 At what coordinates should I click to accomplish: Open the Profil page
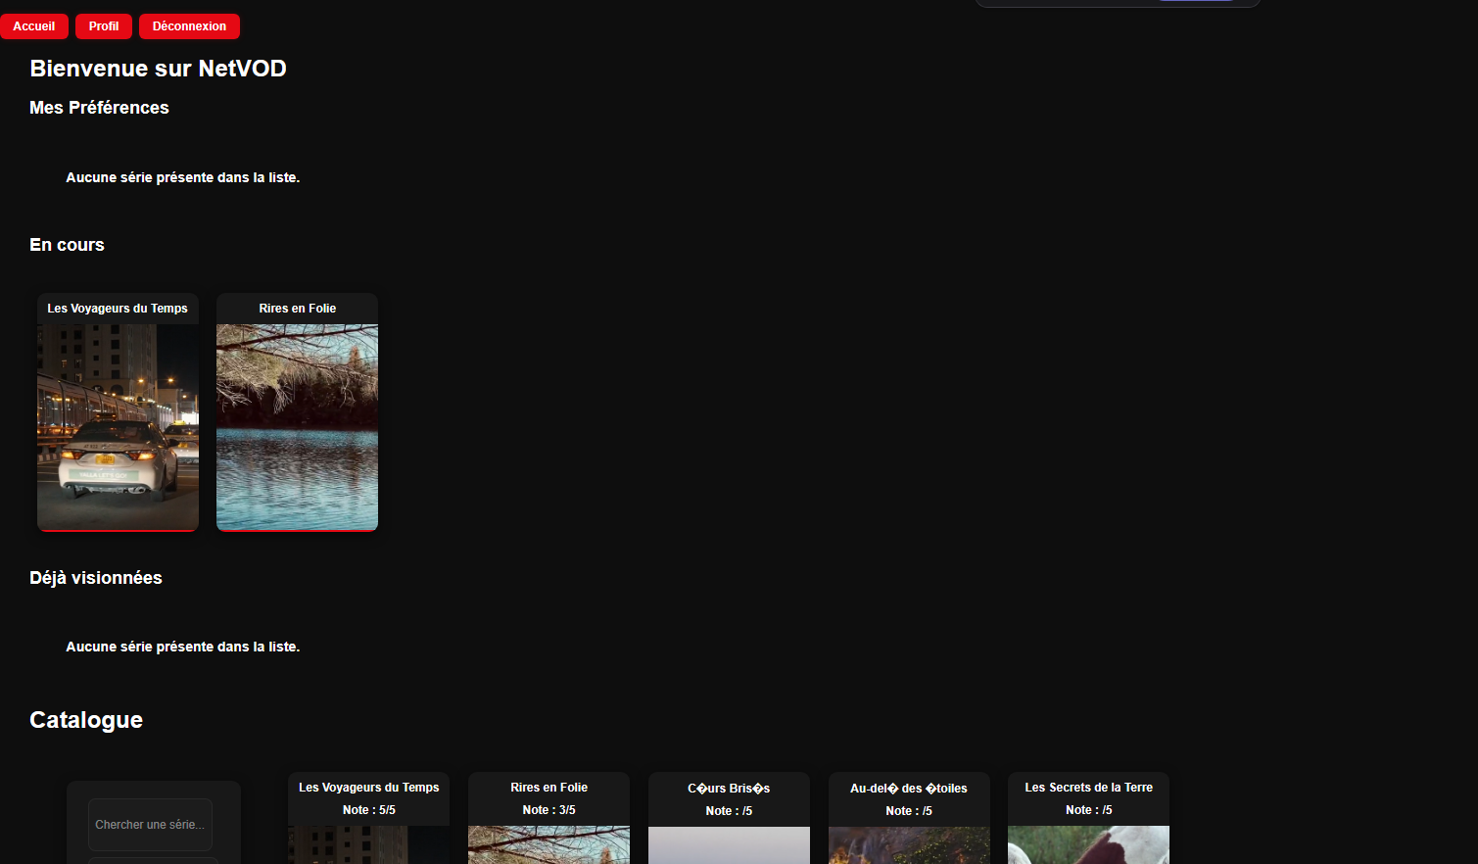(x=104, y=26)
